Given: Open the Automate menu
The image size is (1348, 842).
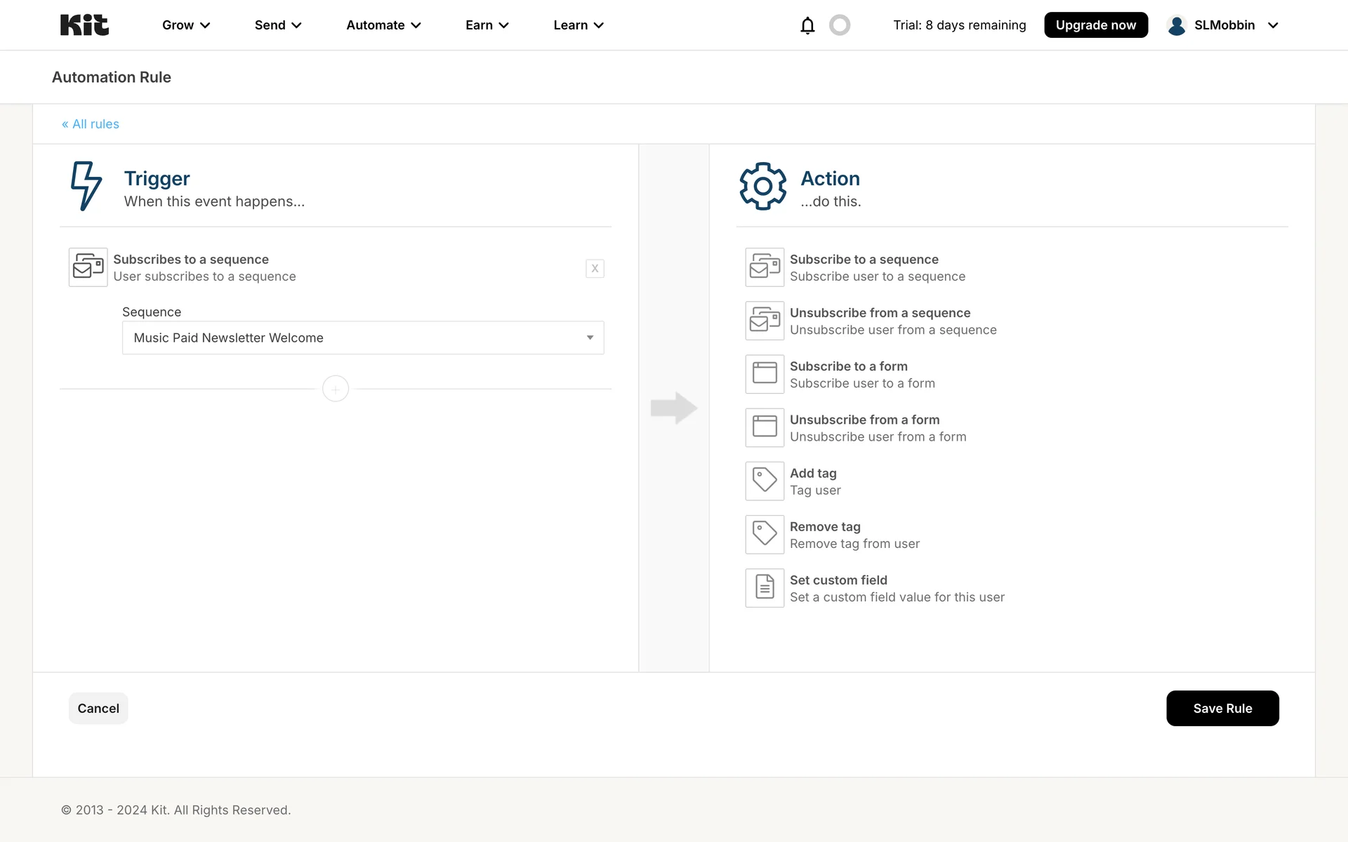Looking at the screenshot, I should click(383, 25).
